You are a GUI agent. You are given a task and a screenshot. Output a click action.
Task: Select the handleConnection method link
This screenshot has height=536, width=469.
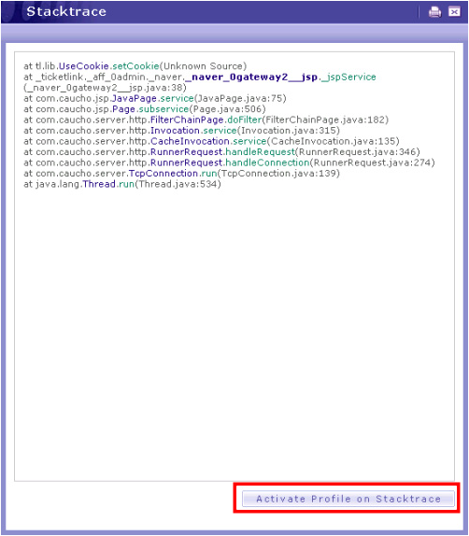(x=267, y=162)
